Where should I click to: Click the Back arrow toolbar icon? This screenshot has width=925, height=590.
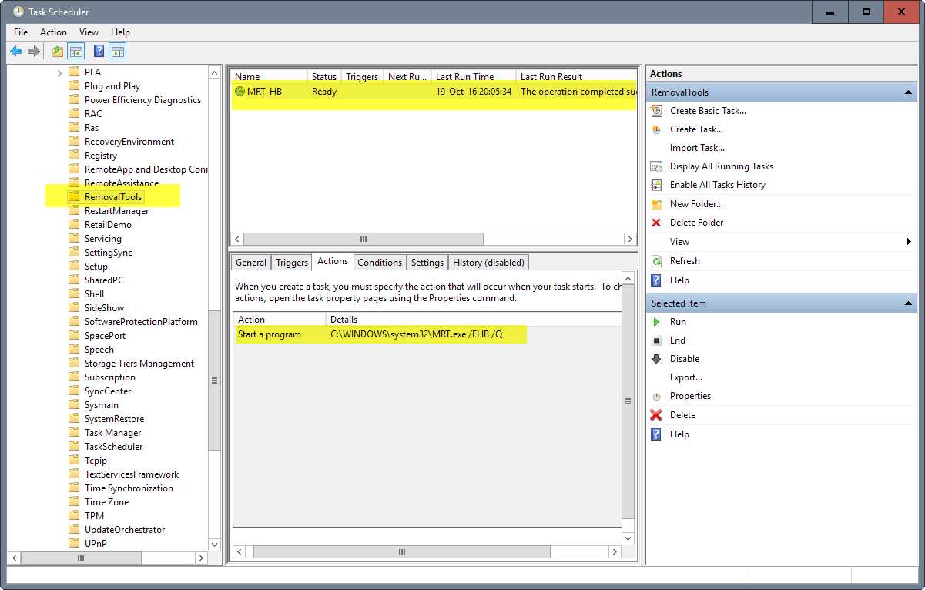16,52
